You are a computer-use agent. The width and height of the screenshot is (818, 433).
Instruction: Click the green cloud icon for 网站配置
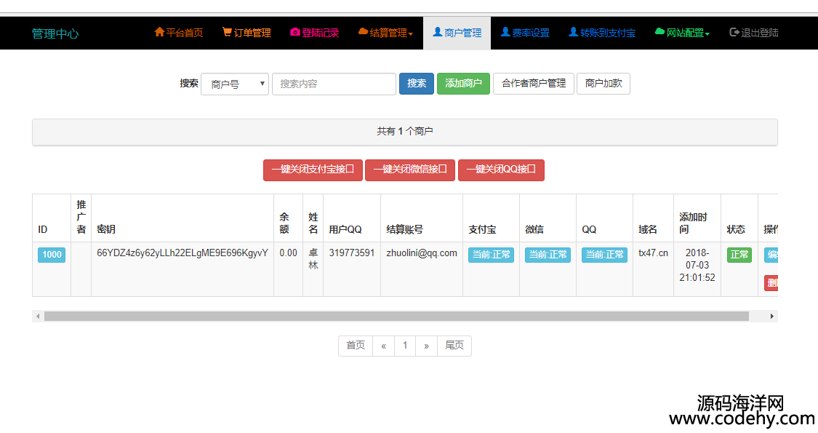(659, 33)
